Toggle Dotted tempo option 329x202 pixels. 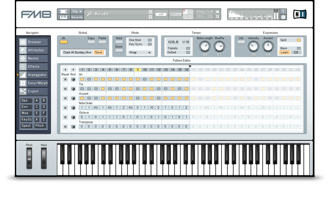coord(188,52)
